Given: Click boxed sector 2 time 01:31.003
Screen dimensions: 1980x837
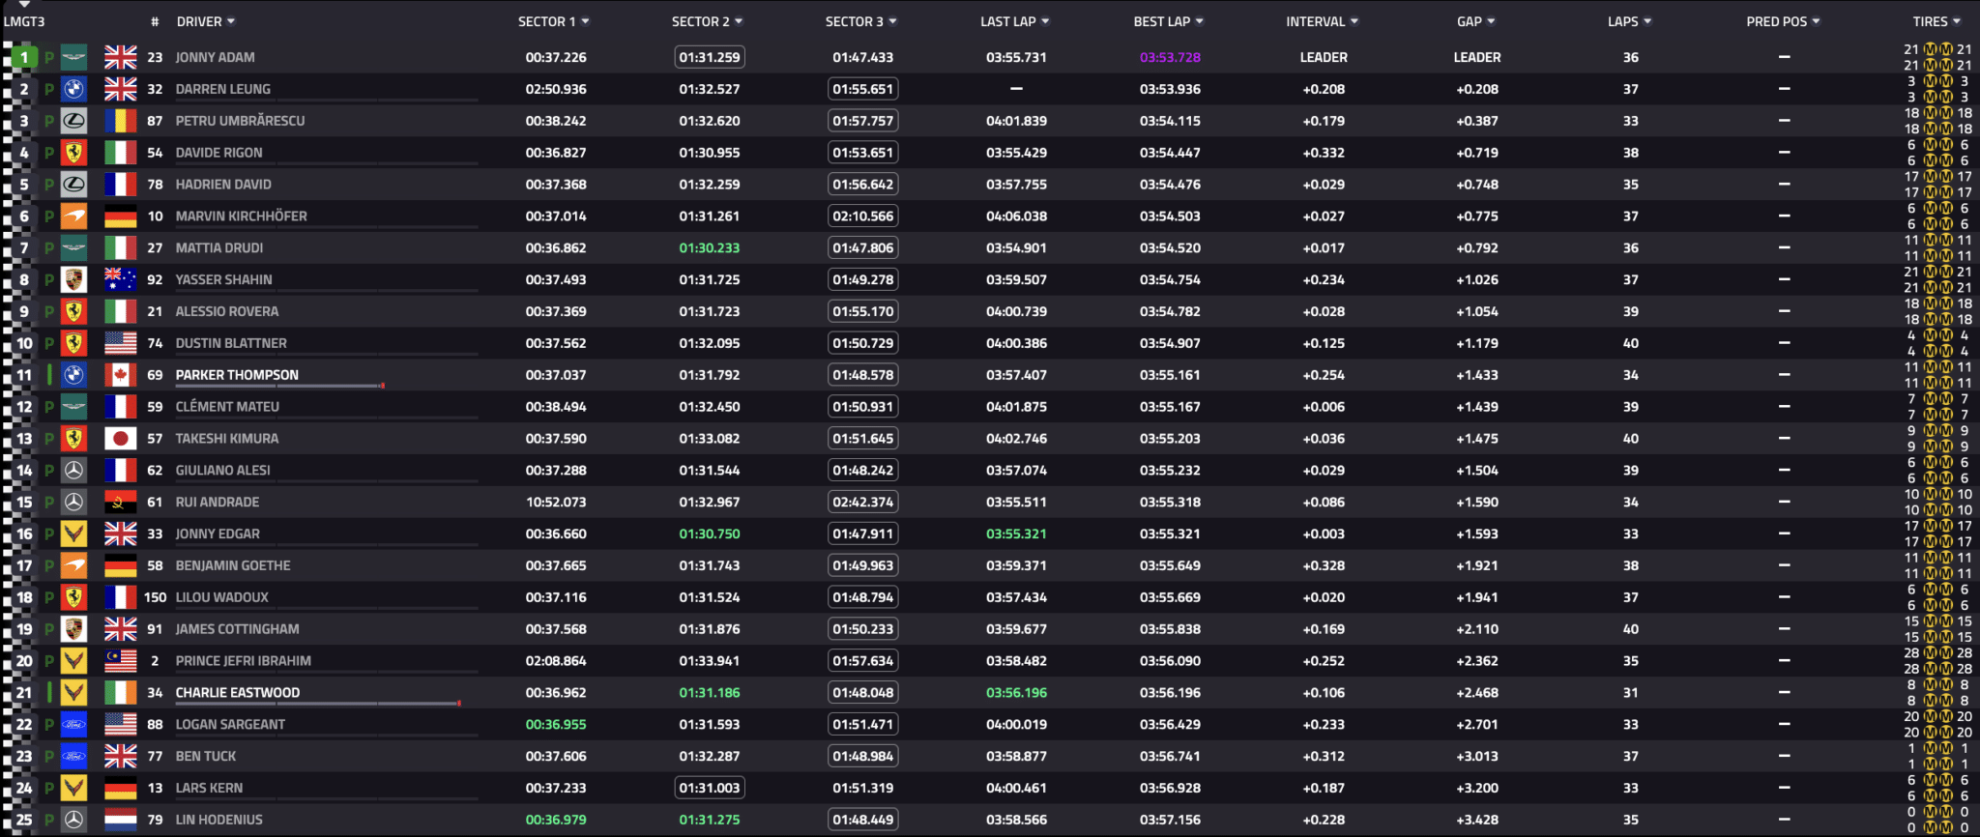Looking at the screenshot, I should [710, 789].
